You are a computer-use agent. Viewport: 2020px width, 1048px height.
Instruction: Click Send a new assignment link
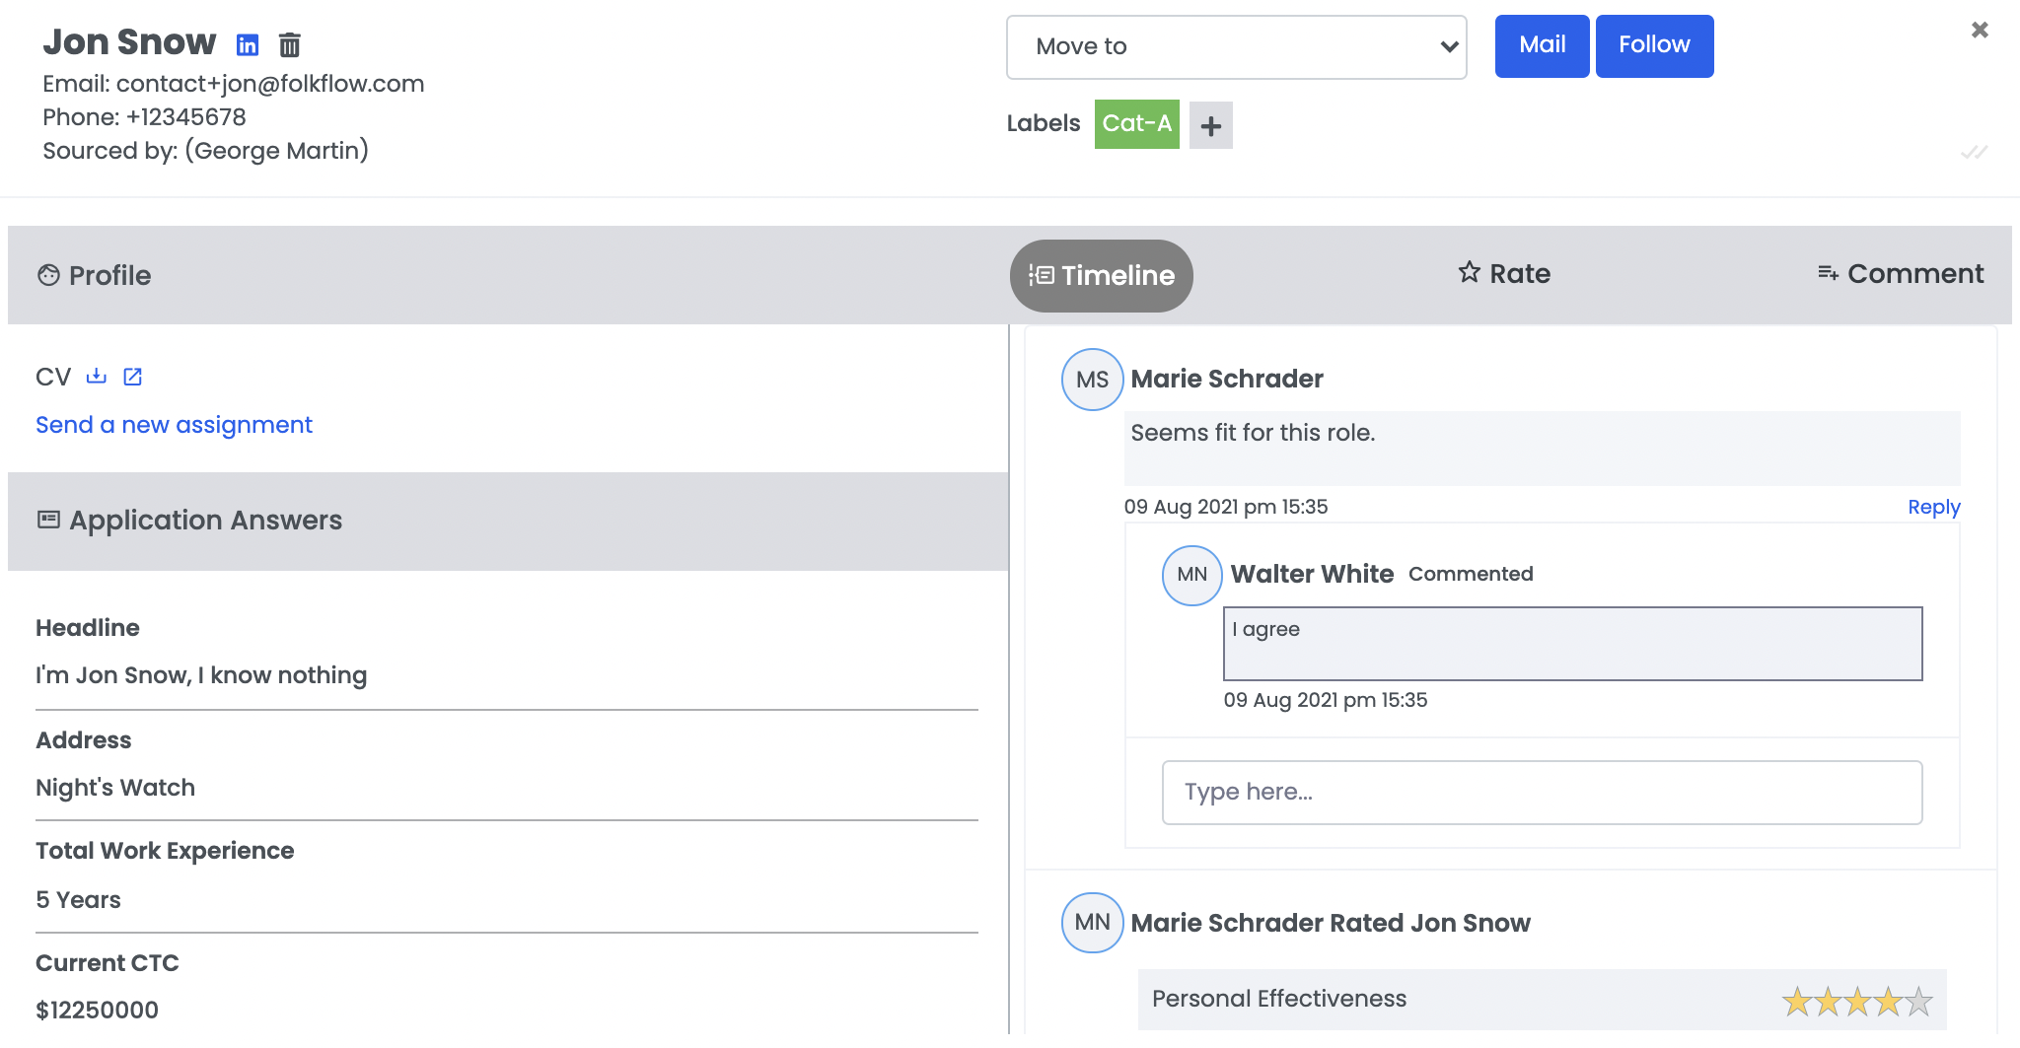click(174, 425)
